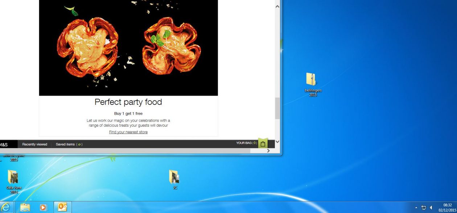Show hidden system tray icons
Image resolution: width=457 pixels, height=213 pixels.
[x=416, y=208]
